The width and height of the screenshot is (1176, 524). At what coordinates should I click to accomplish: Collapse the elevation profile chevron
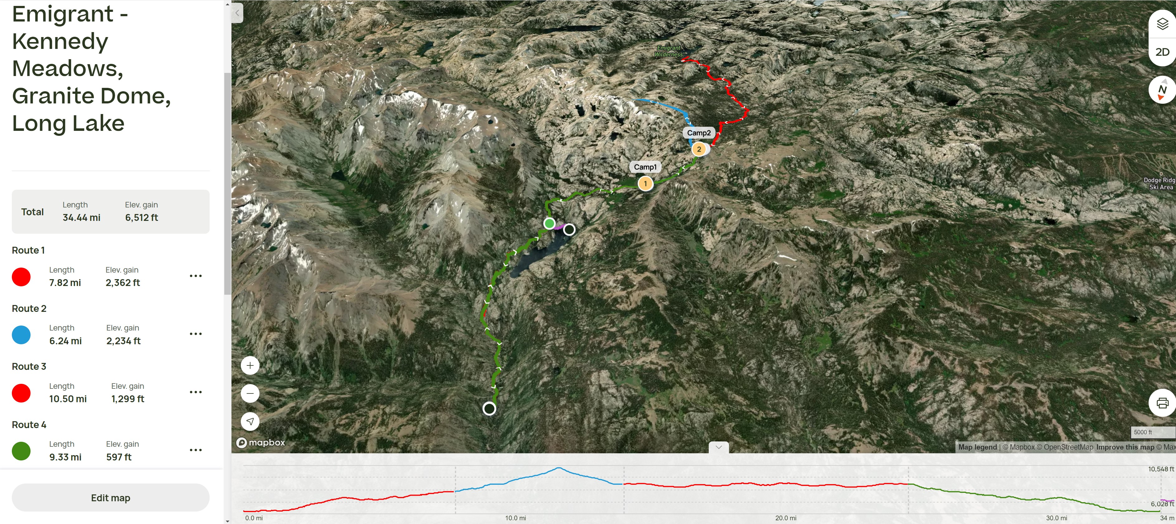(x=719, y=447)
